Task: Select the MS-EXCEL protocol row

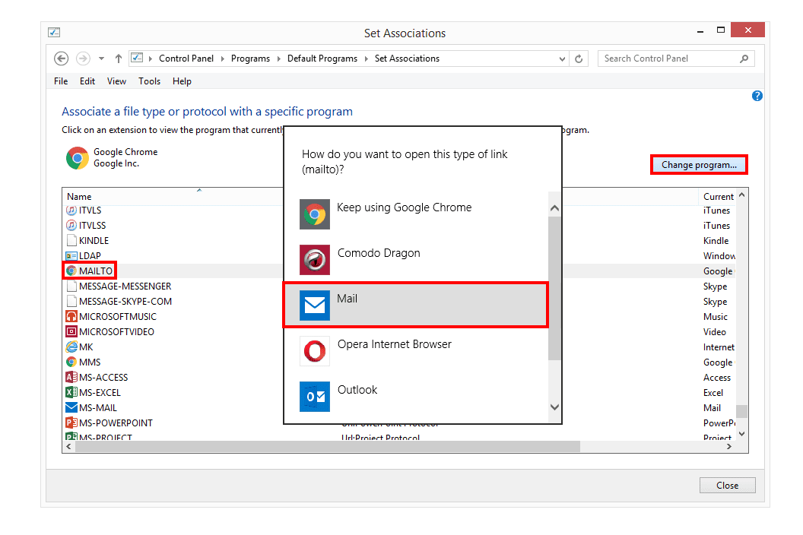Action: point(100,393)
